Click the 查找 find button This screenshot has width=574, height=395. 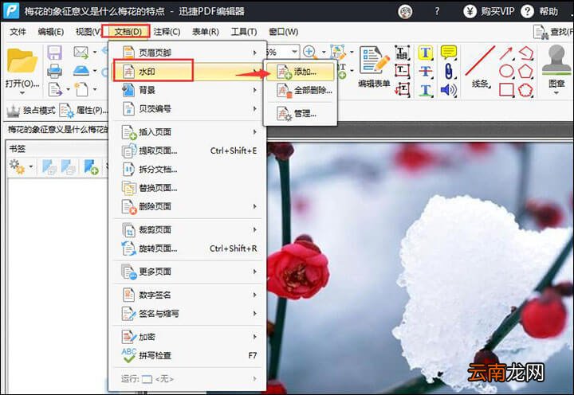click(553, 32)
